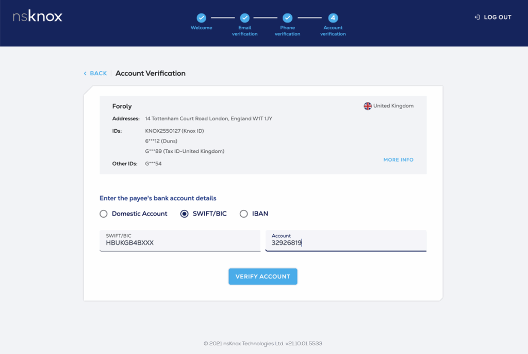The width and height of the screenshot is (528, 354).
Task: Click Account verification label under step four
Action: click(333, 30)
